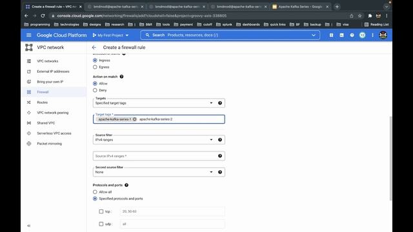Open the notifications badge in header
The width and height of the screenshot is (413, 232).
363,35
